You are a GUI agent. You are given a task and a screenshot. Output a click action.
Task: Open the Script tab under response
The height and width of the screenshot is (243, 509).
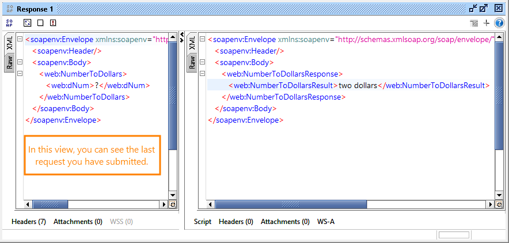tap(203, 222)
